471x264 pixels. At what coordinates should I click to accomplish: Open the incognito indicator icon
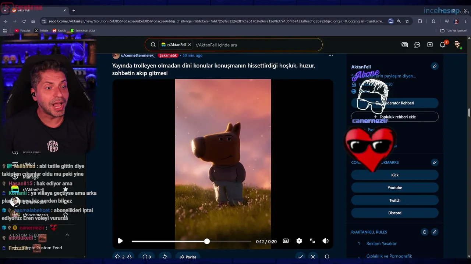coord(433,21)
